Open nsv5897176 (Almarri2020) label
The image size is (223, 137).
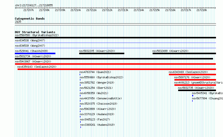pos(192,77)
